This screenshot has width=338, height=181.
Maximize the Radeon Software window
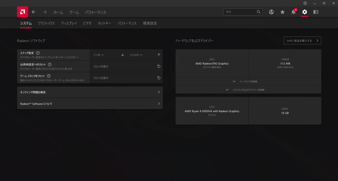[x=324, y=3]
